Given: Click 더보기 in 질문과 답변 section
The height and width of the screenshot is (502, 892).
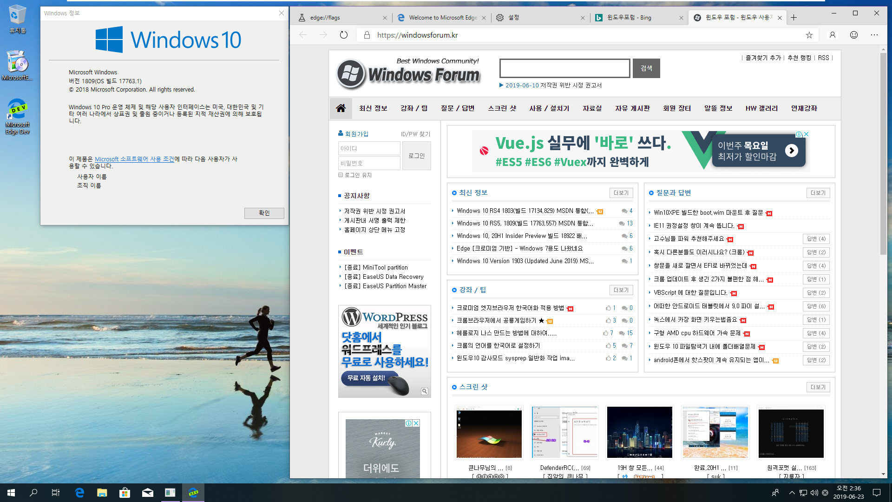Looking at the screenshot, I should click(818, 193).
